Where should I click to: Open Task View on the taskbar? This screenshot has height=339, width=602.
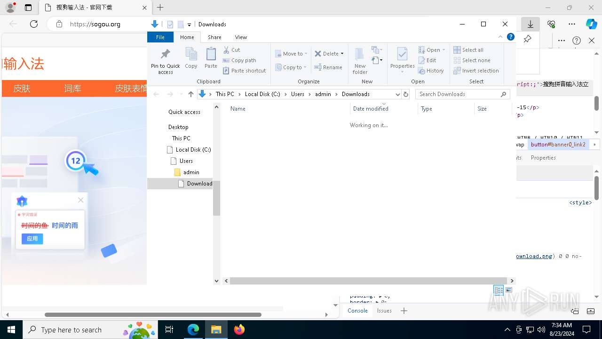click(169, 330)
